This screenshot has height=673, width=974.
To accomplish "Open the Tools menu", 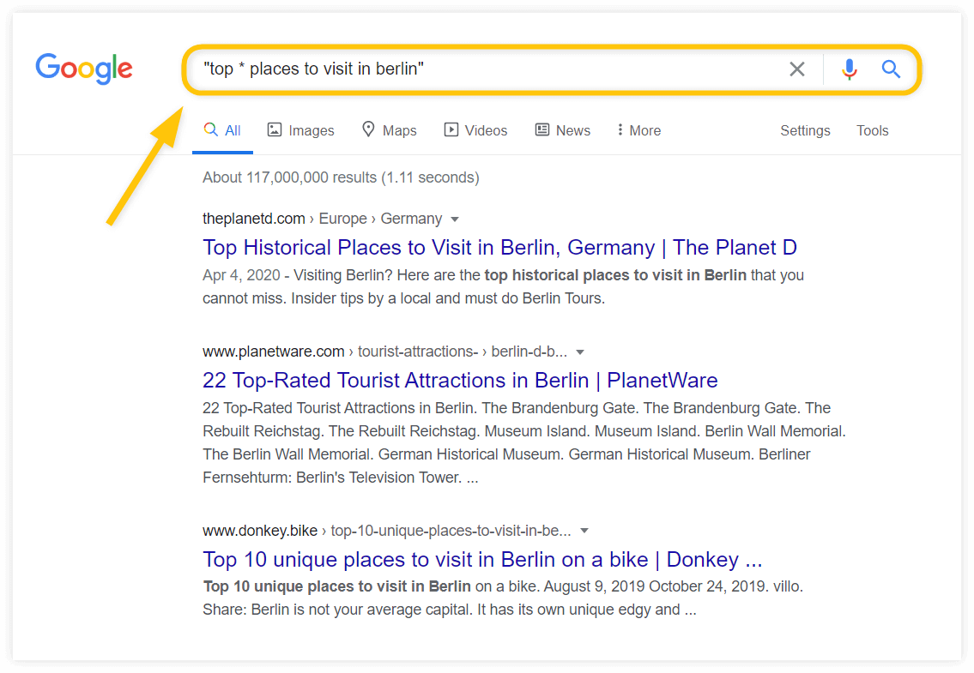I will point(872,130).
